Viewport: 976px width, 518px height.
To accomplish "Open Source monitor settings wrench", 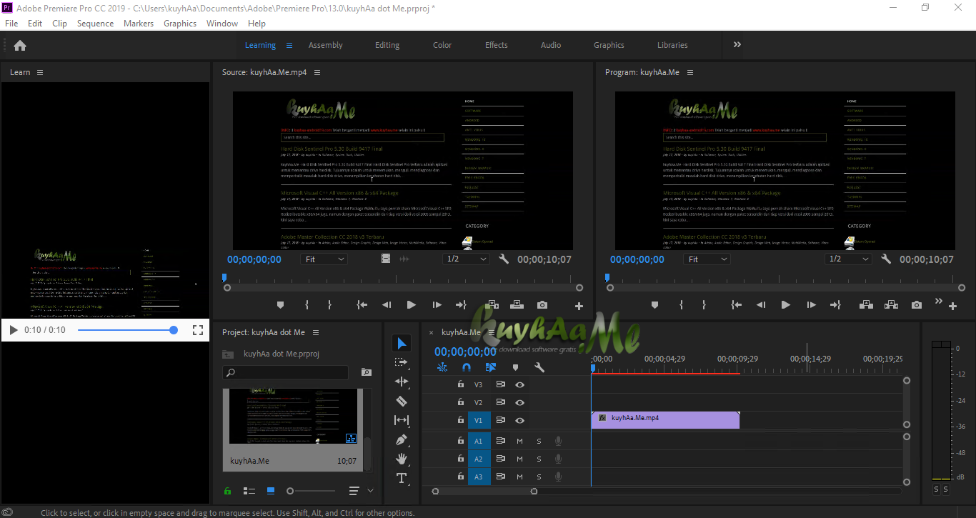I will tap(504, 259).
